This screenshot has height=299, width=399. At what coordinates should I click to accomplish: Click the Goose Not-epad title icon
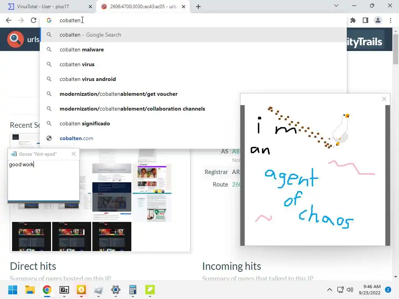coord(14,154)
